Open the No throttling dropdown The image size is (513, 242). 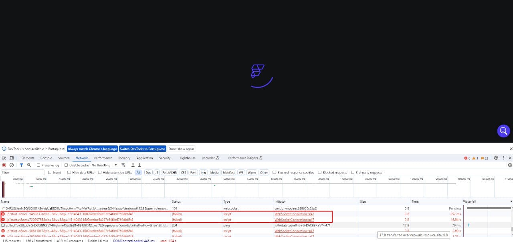[104, 165]
